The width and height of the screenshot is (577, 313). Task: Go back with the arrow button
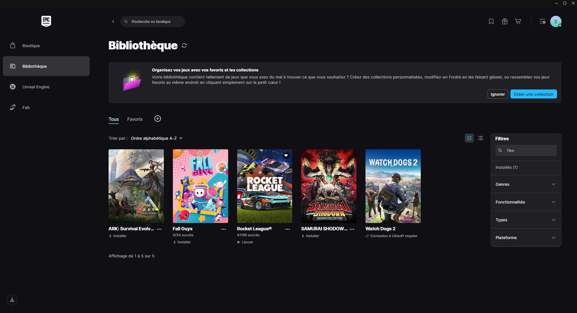[x=113, y=21]
